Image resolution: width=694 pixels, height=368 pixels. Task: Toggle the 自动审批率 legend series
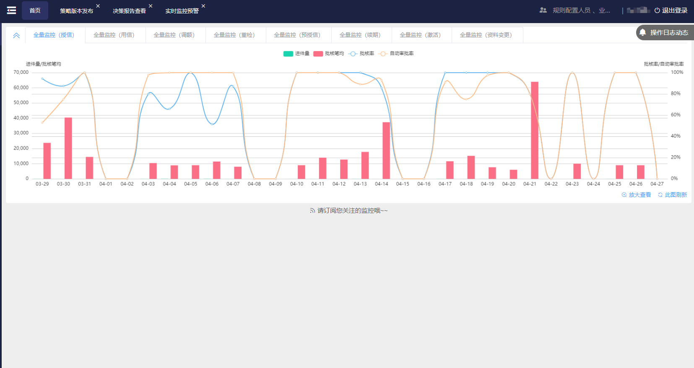tap(396, 53)
